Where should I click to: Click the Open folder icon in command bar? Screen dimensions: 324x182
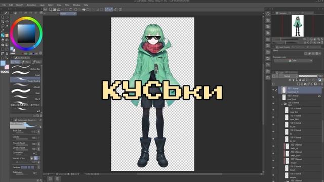pos(55,10)
